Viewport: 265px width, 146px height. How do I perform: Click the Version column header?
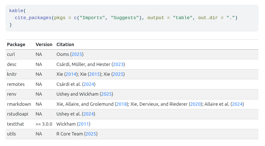point(44,45)
